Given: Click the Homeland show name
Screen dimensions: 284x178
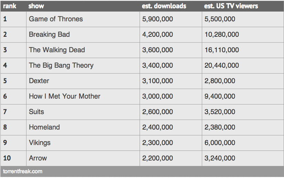Looking at the screenshot, I should pos(44,127).
